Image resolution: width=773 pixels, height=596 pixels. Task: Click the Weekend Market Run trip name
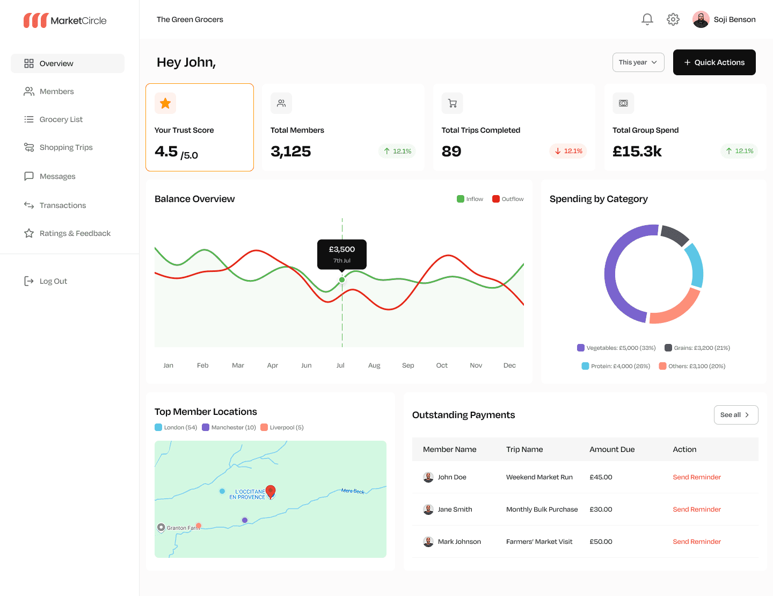(x=539, y=477)
